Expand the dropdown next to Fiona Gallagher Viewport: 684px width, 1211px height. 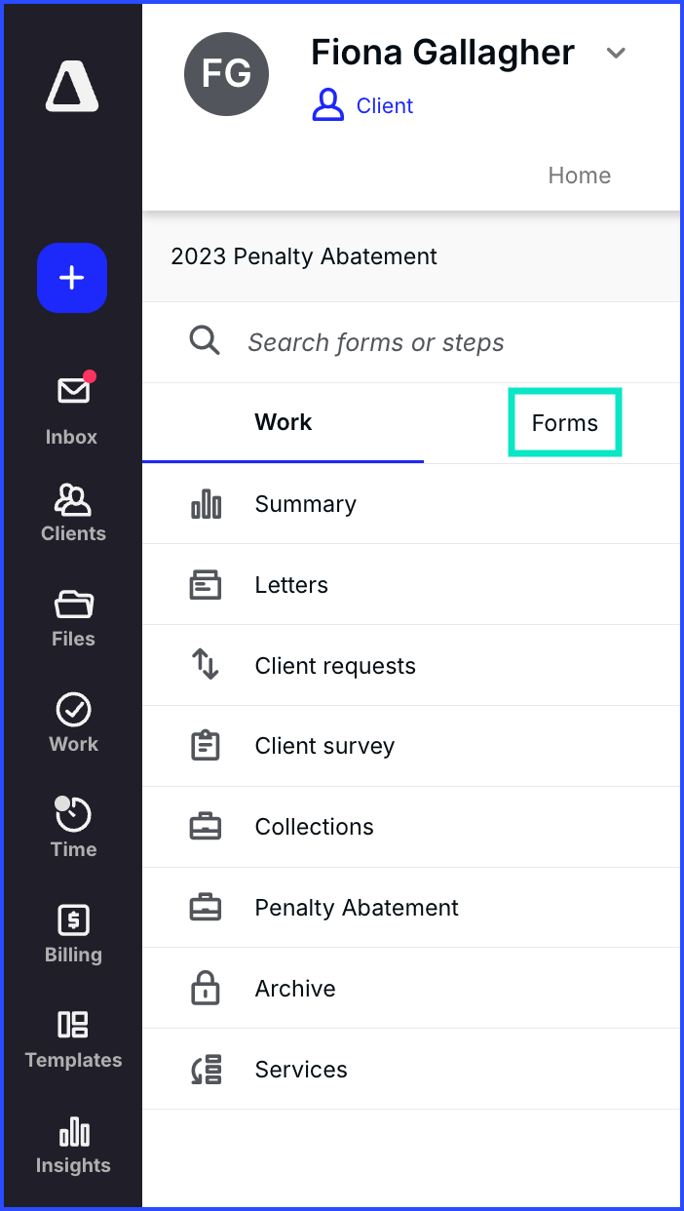[616, 53]
